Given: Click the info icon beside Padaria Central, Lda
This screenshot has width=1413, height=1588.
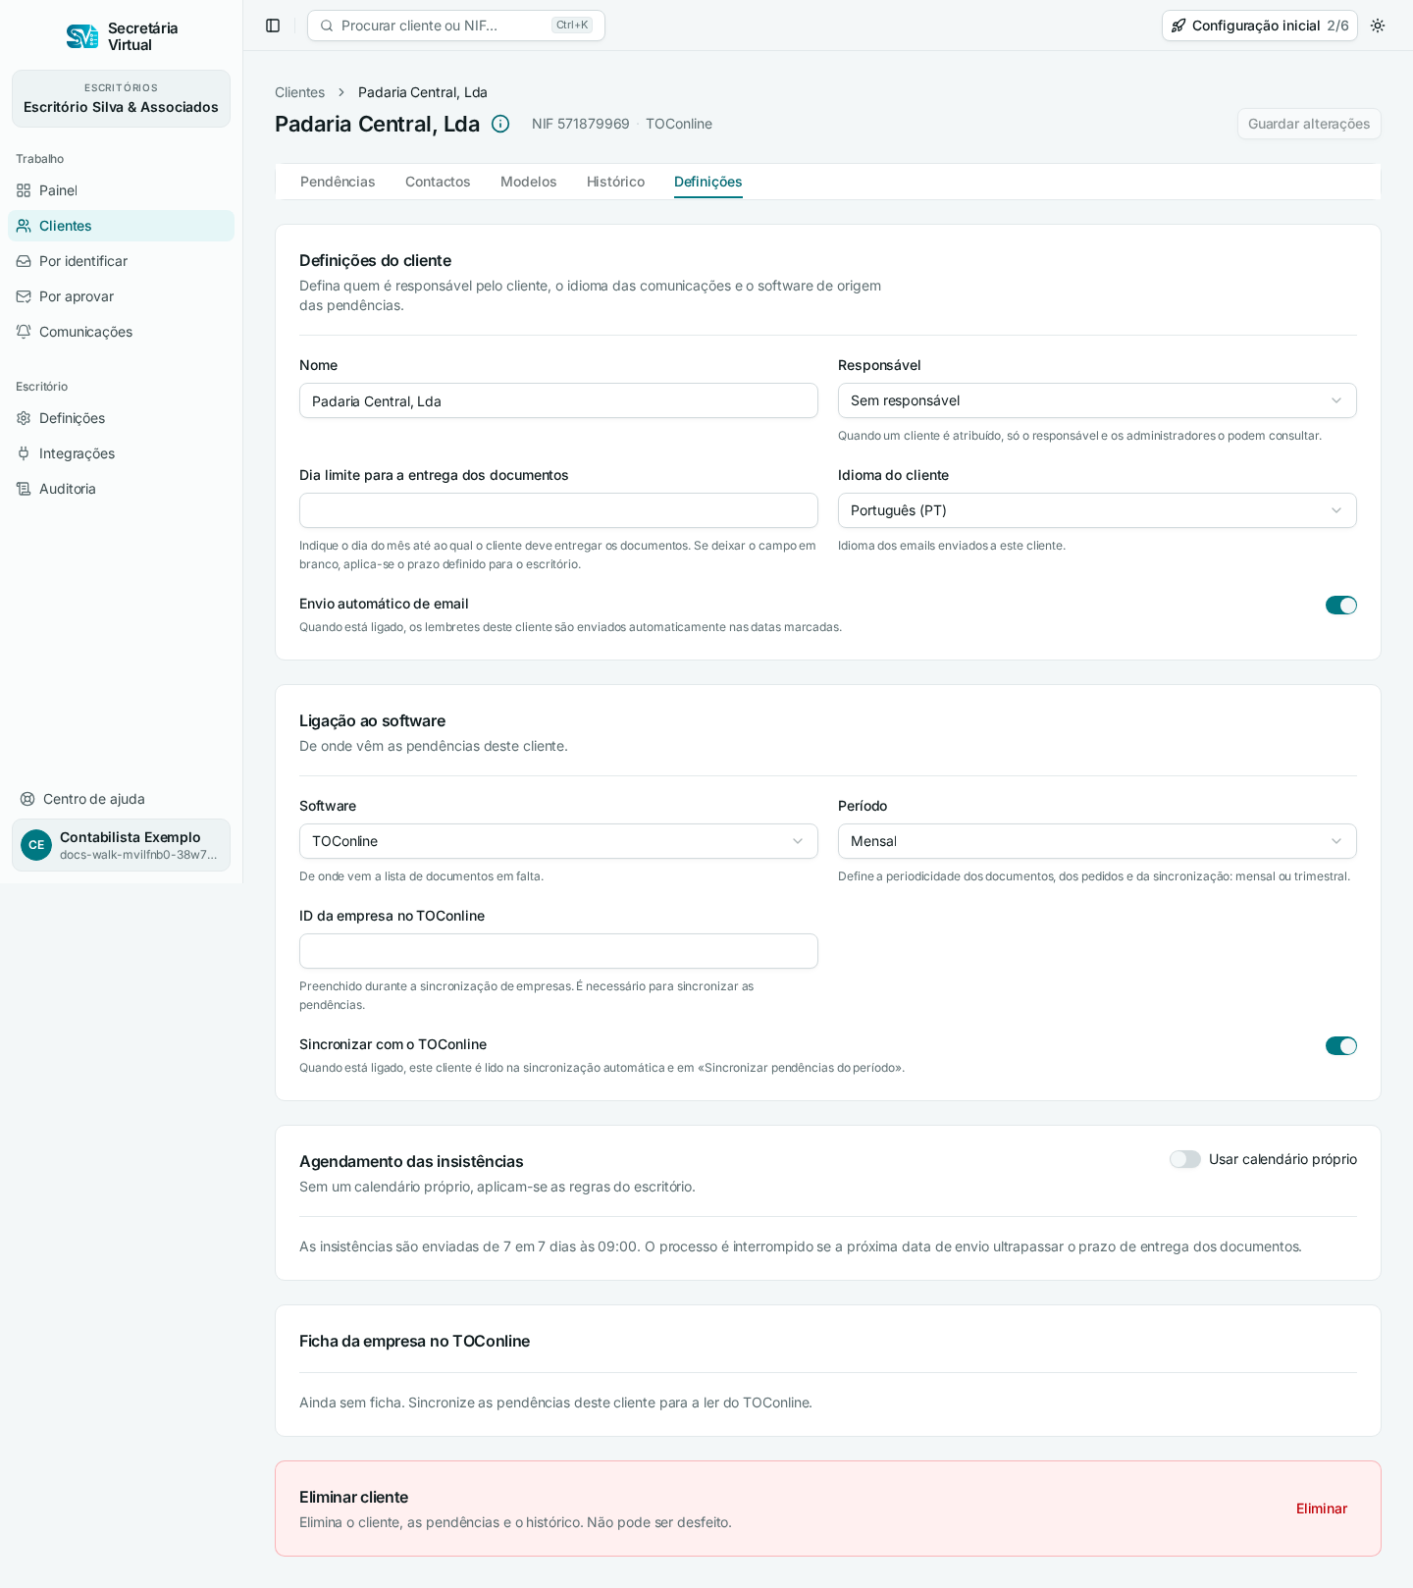Looking at the screenshot, I should tap(500, 124).
